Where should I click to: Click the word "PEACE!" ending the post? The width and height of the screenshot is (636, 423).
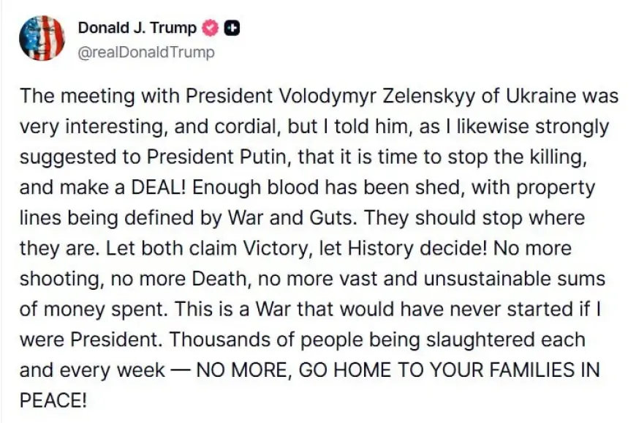point(54,401)
